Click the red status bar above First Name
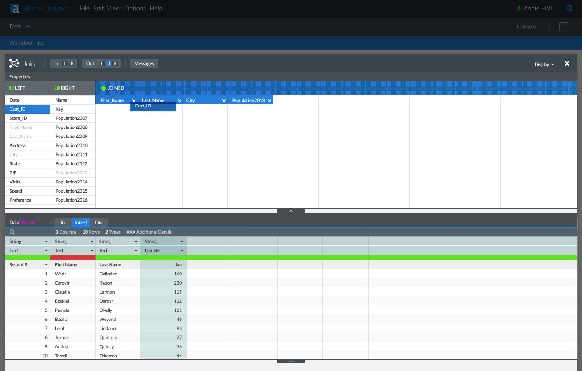The width and height of the screenshot is (582, 371). [73, 258]
